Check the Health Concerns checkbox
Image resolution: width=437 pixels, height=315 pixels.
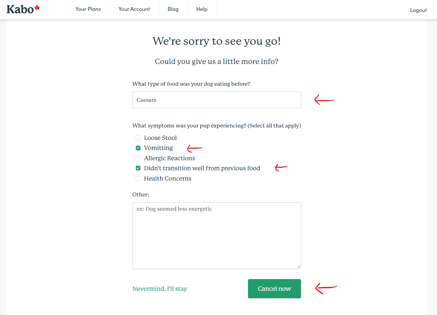[138, 178]
